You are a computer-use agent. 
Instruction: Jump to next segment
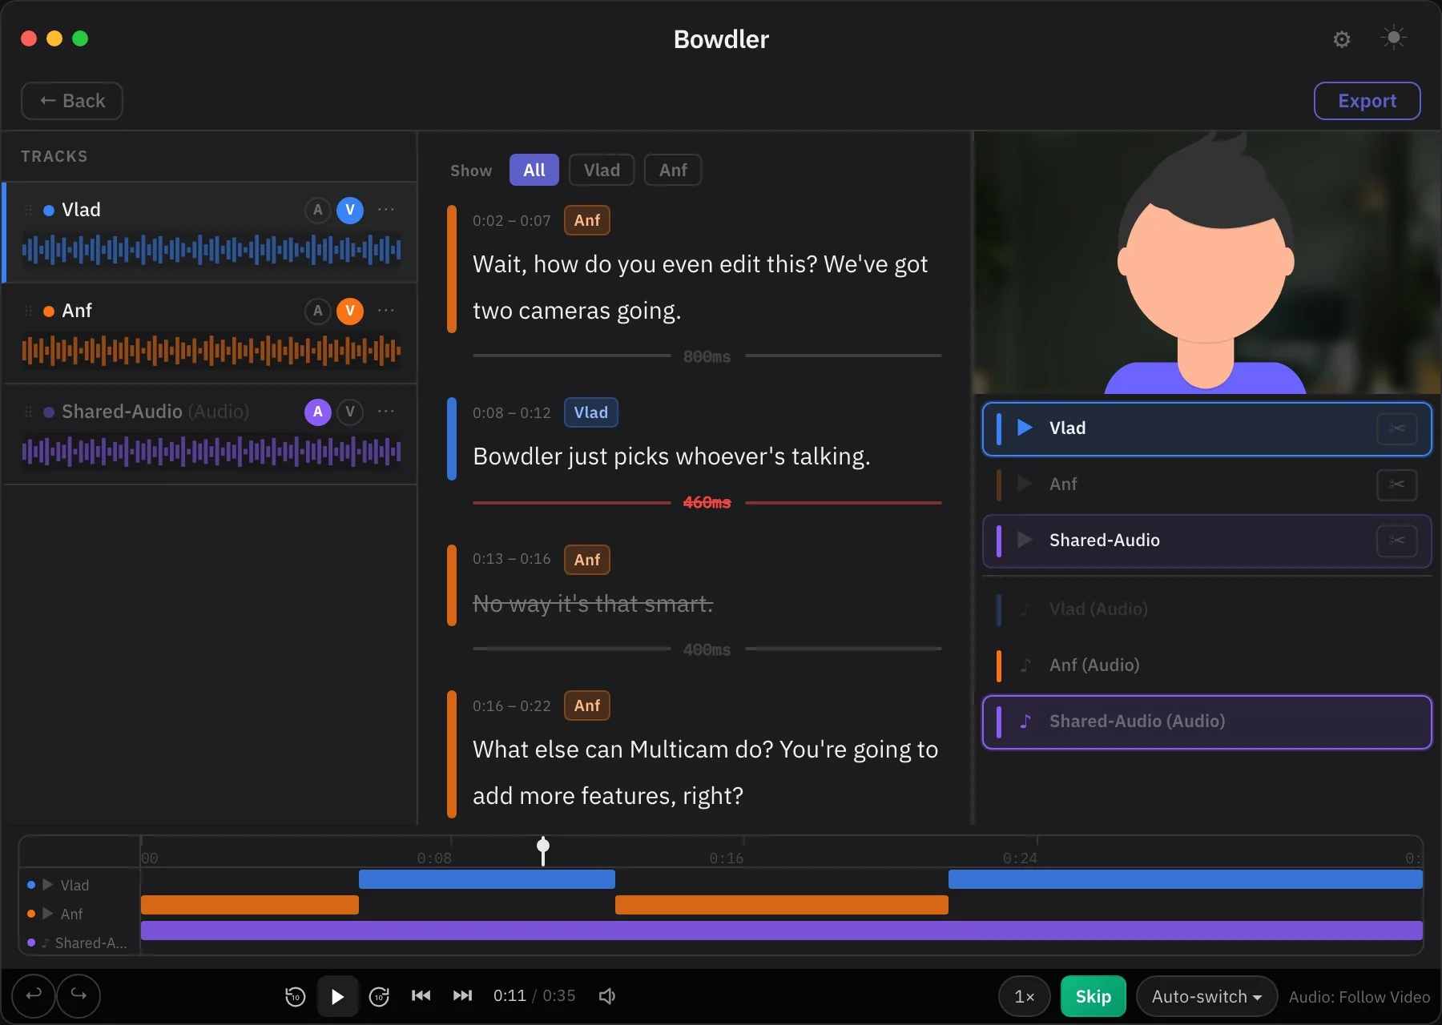tap(462, 995)
